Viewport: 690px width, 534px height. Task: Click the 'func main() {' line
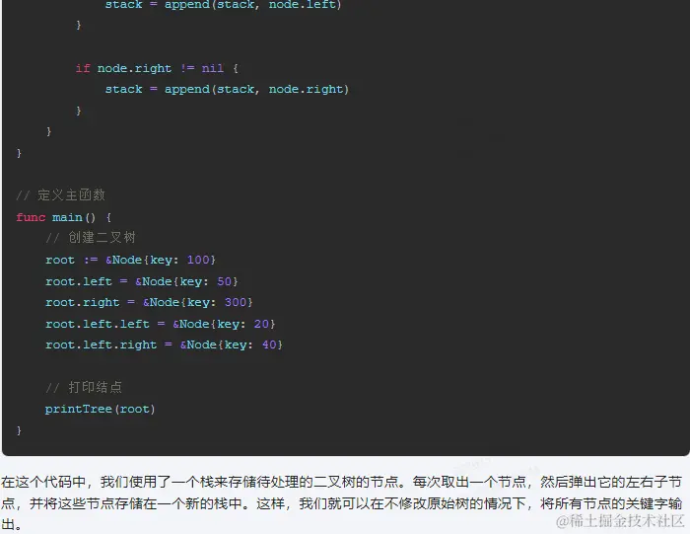(64, 217)
